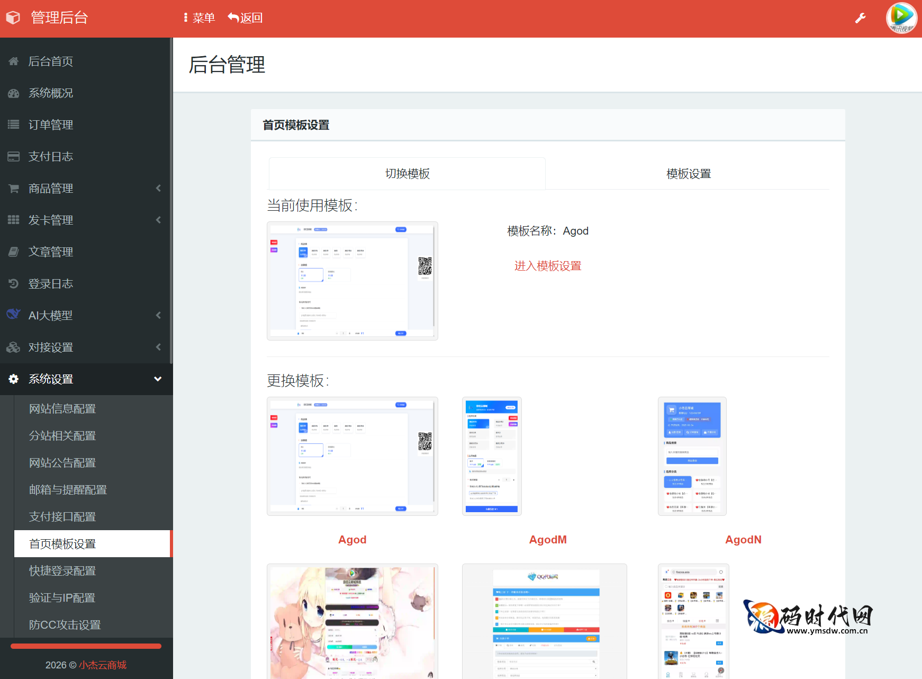
Task: Click the card icon beside 支付日志
Action: click(x=14, y=157)
